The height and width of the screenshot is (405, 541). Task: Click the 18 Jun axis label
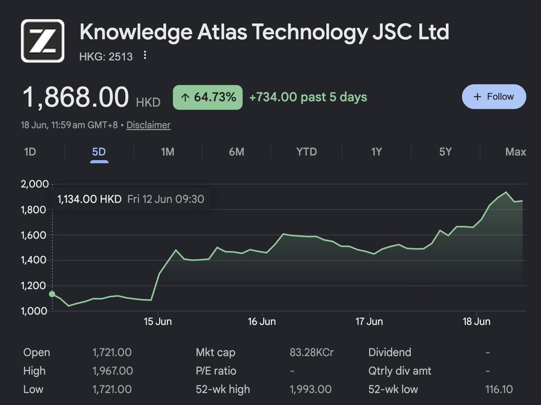[x=477, y=321]
